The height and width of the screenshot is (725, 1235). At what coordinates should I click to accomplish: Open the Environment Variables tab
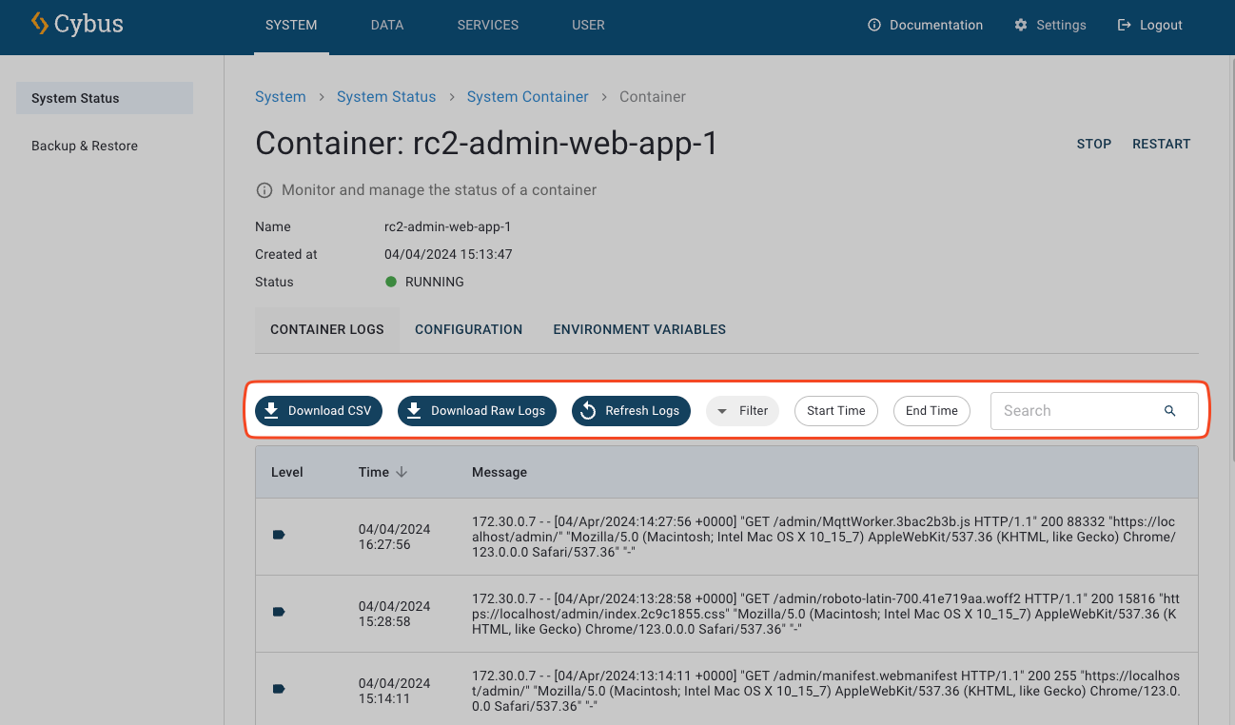pyautogui.click(x=639, y=329)
